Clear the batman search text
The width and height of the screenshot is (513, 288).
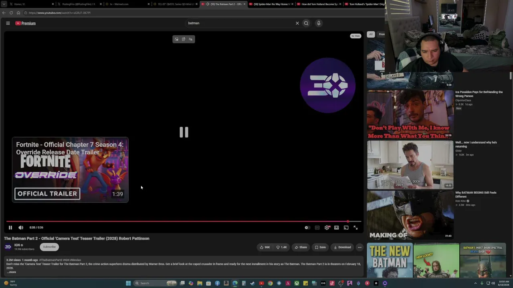(297, 23)
